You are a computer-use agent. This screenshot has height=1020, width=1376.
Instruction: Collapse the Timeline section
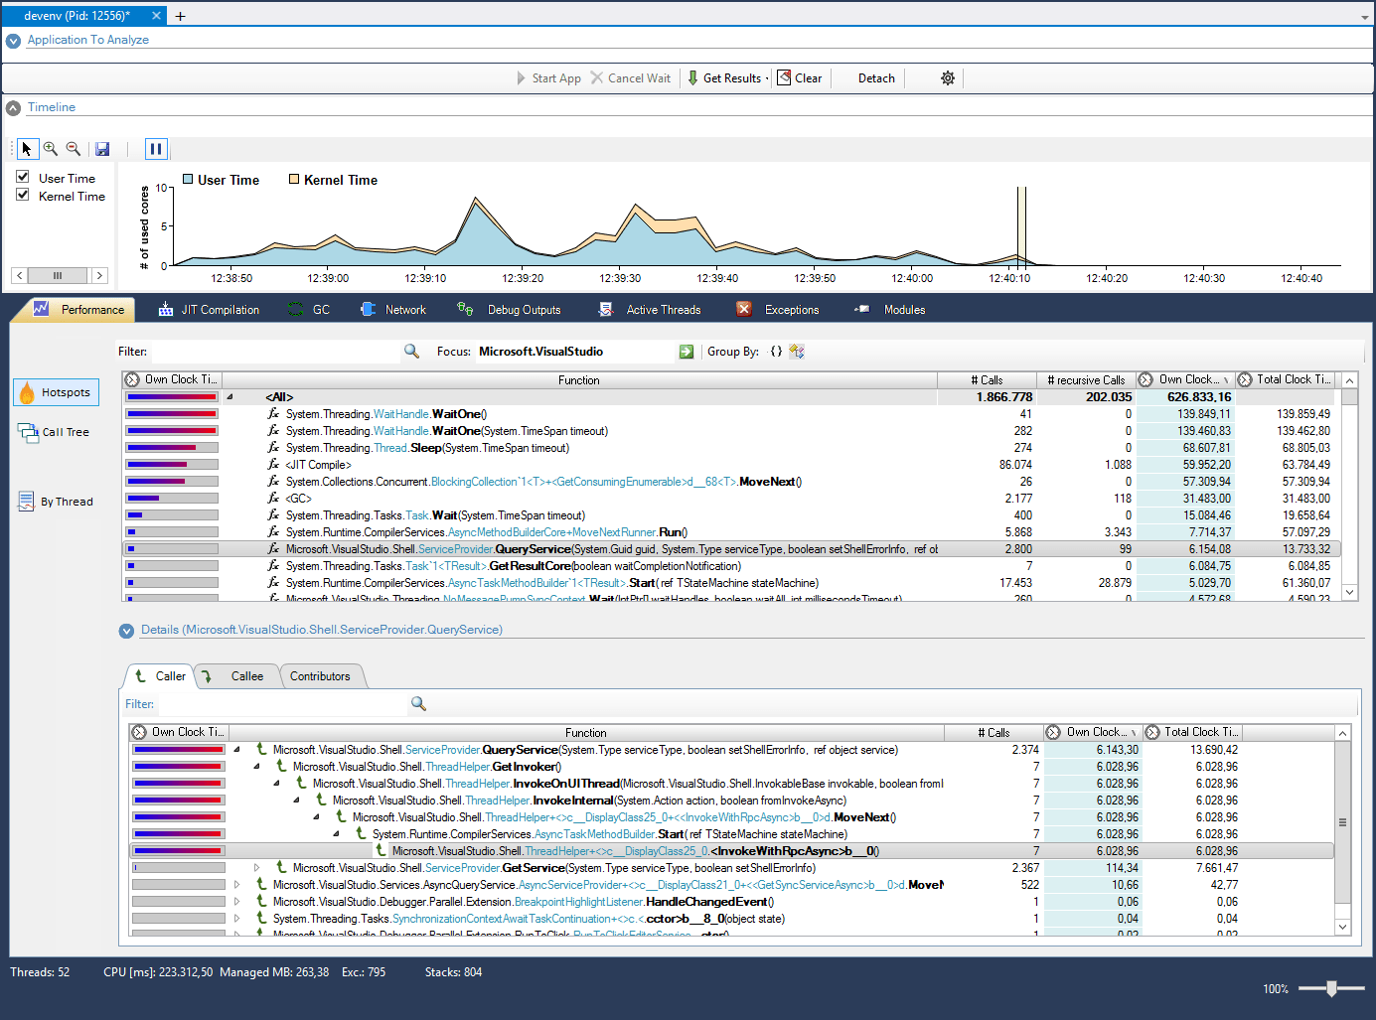click(x=13, y=108)
